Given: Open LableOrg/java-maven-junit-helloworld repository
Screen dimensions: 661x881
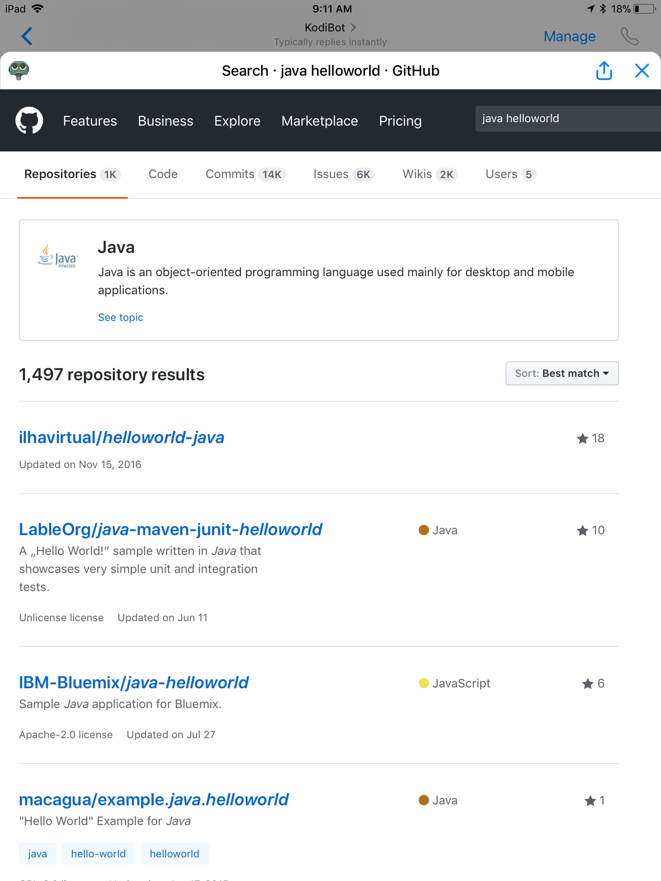Looking at the screenshot, I should pos(171,530).
